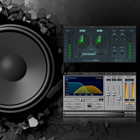Reset the Submarine output clip indicator

point(130,33)
